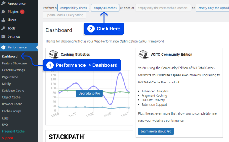Click the Plugins update count badge
Screen dimensions: 229x142
click(22, 12)
